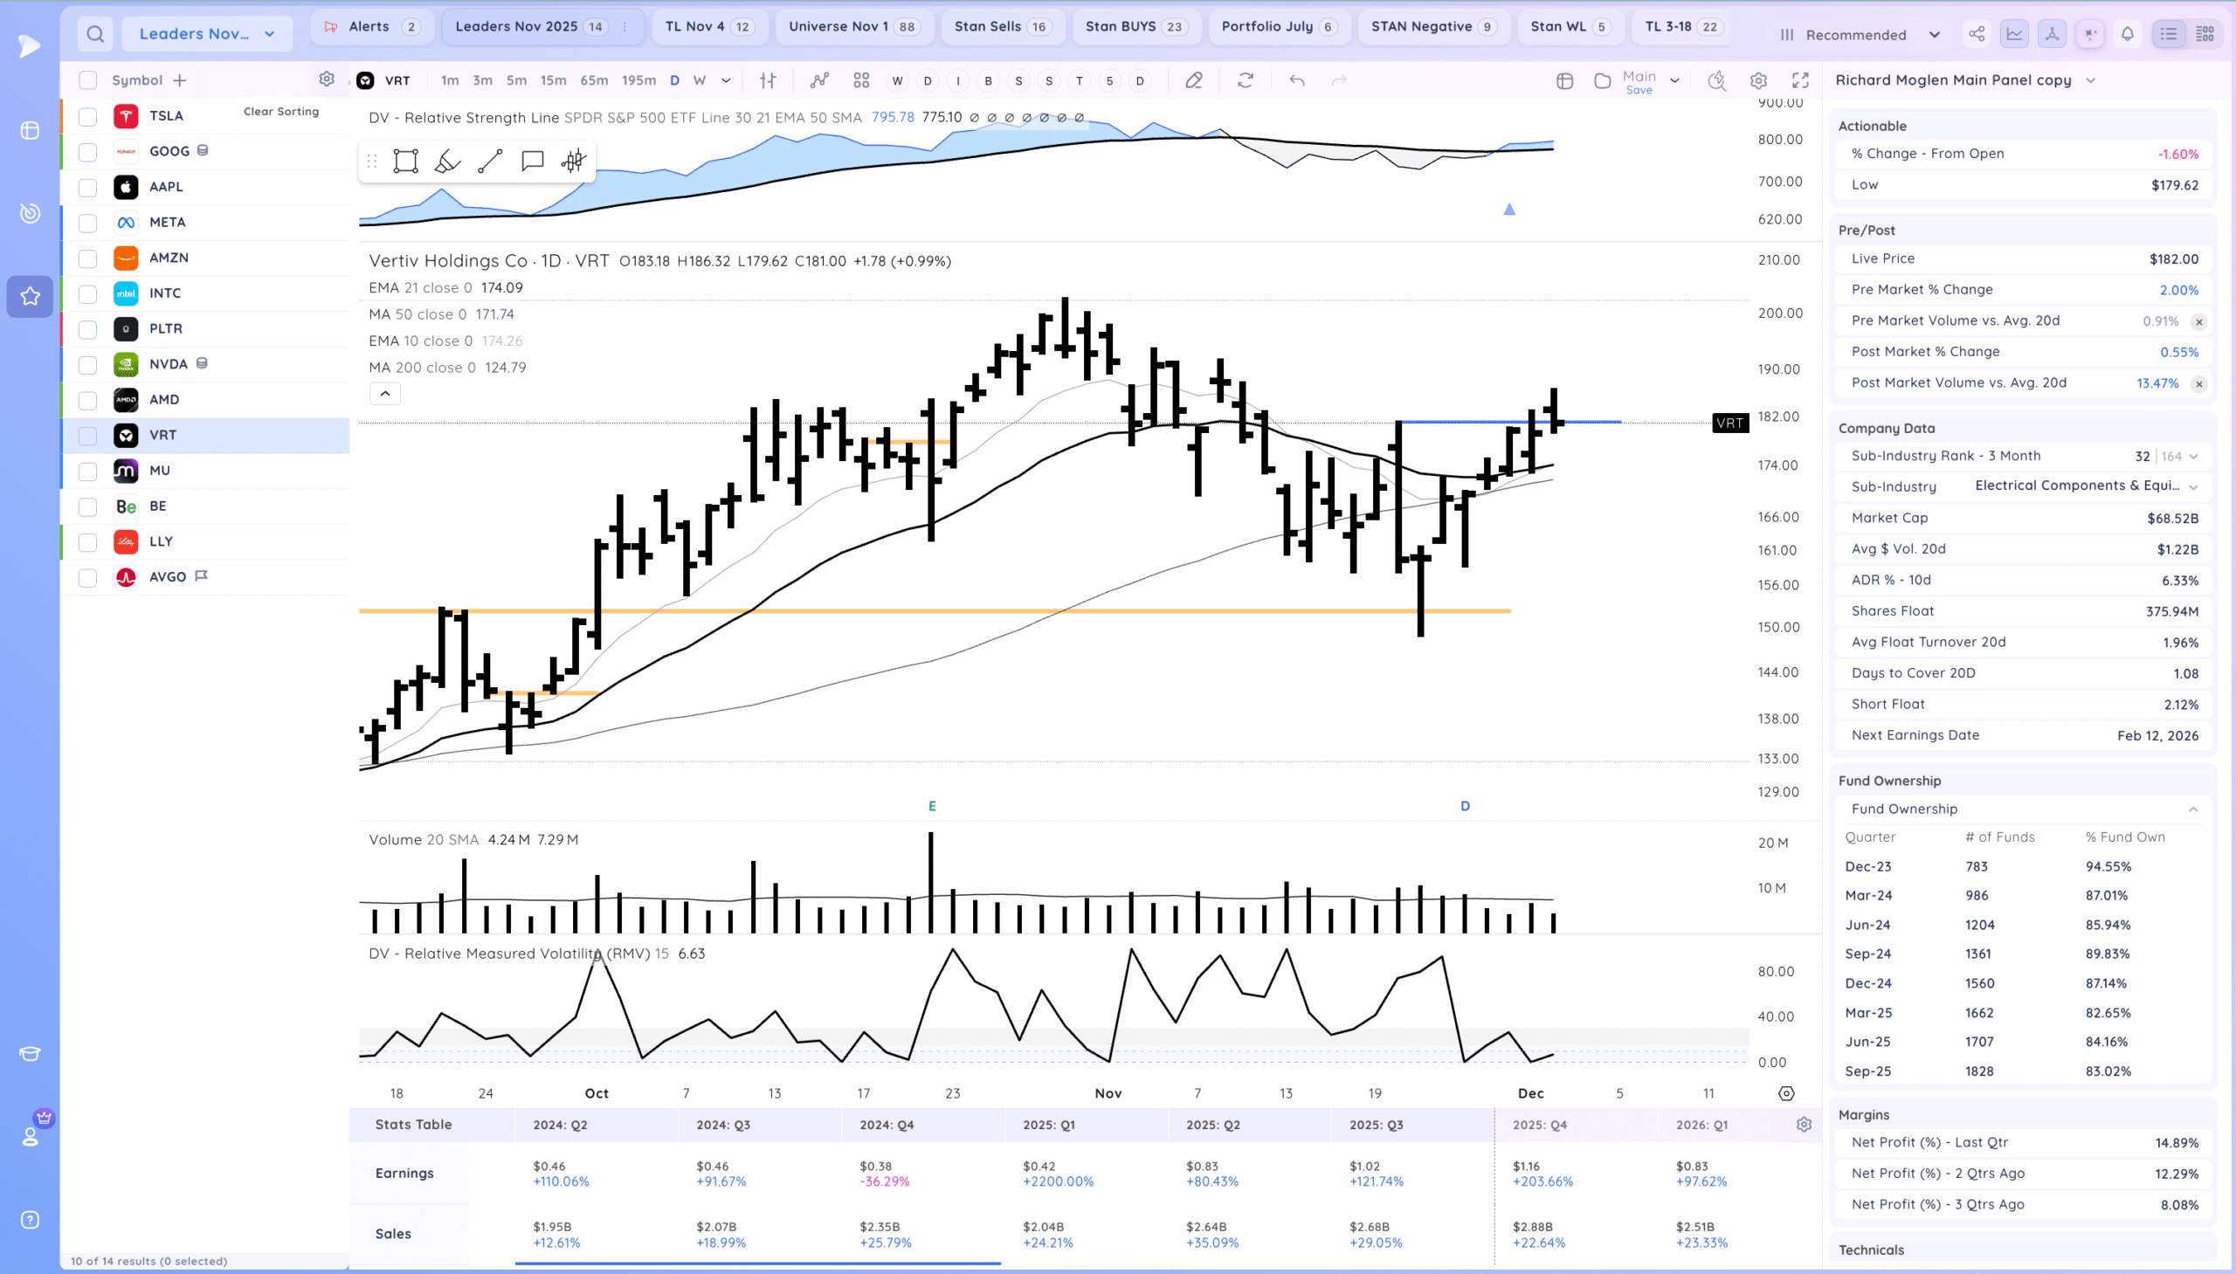Select the 65m timeframe button
Screen dimensions: 2236x1274
tap(593, 80)
